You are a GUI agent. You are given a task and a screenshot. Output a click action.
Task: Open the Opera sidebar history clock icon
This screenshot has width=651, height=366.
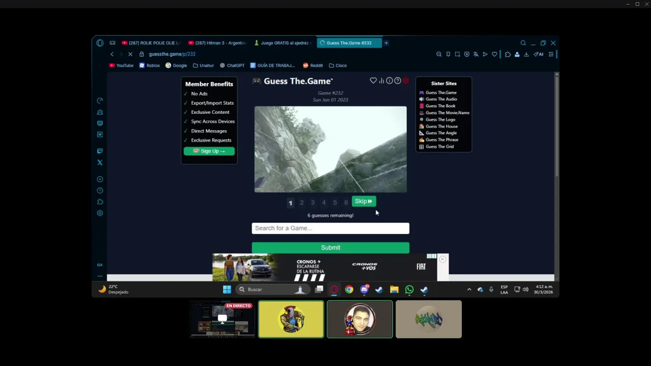(x=100, y=191)
